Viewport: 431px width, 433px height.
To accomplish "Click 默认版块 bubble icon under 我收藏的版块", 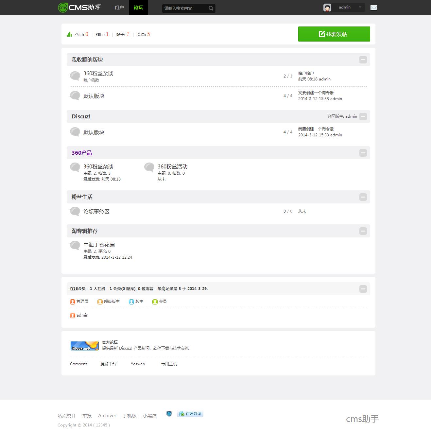I will pos(75,96).
